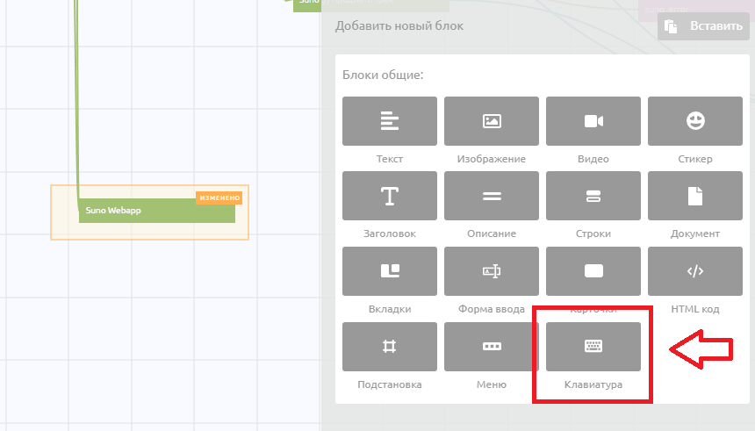Add a Документ file block

tap(694, 196)
